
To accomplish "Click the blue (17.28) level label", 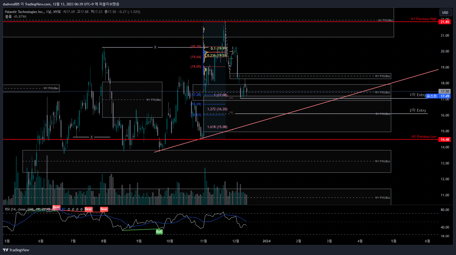I will [x=196, y=95].
